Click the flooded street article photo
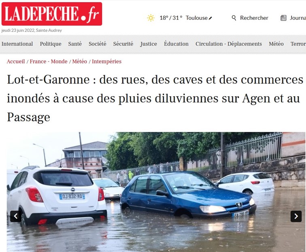The height and width of the screenshot is (252, 306). (156, 192)
